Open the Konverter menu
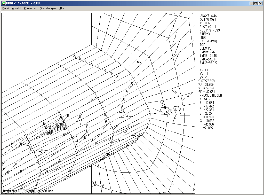The width and height of the screenshot is (264, 195). (x=30, y=8)
